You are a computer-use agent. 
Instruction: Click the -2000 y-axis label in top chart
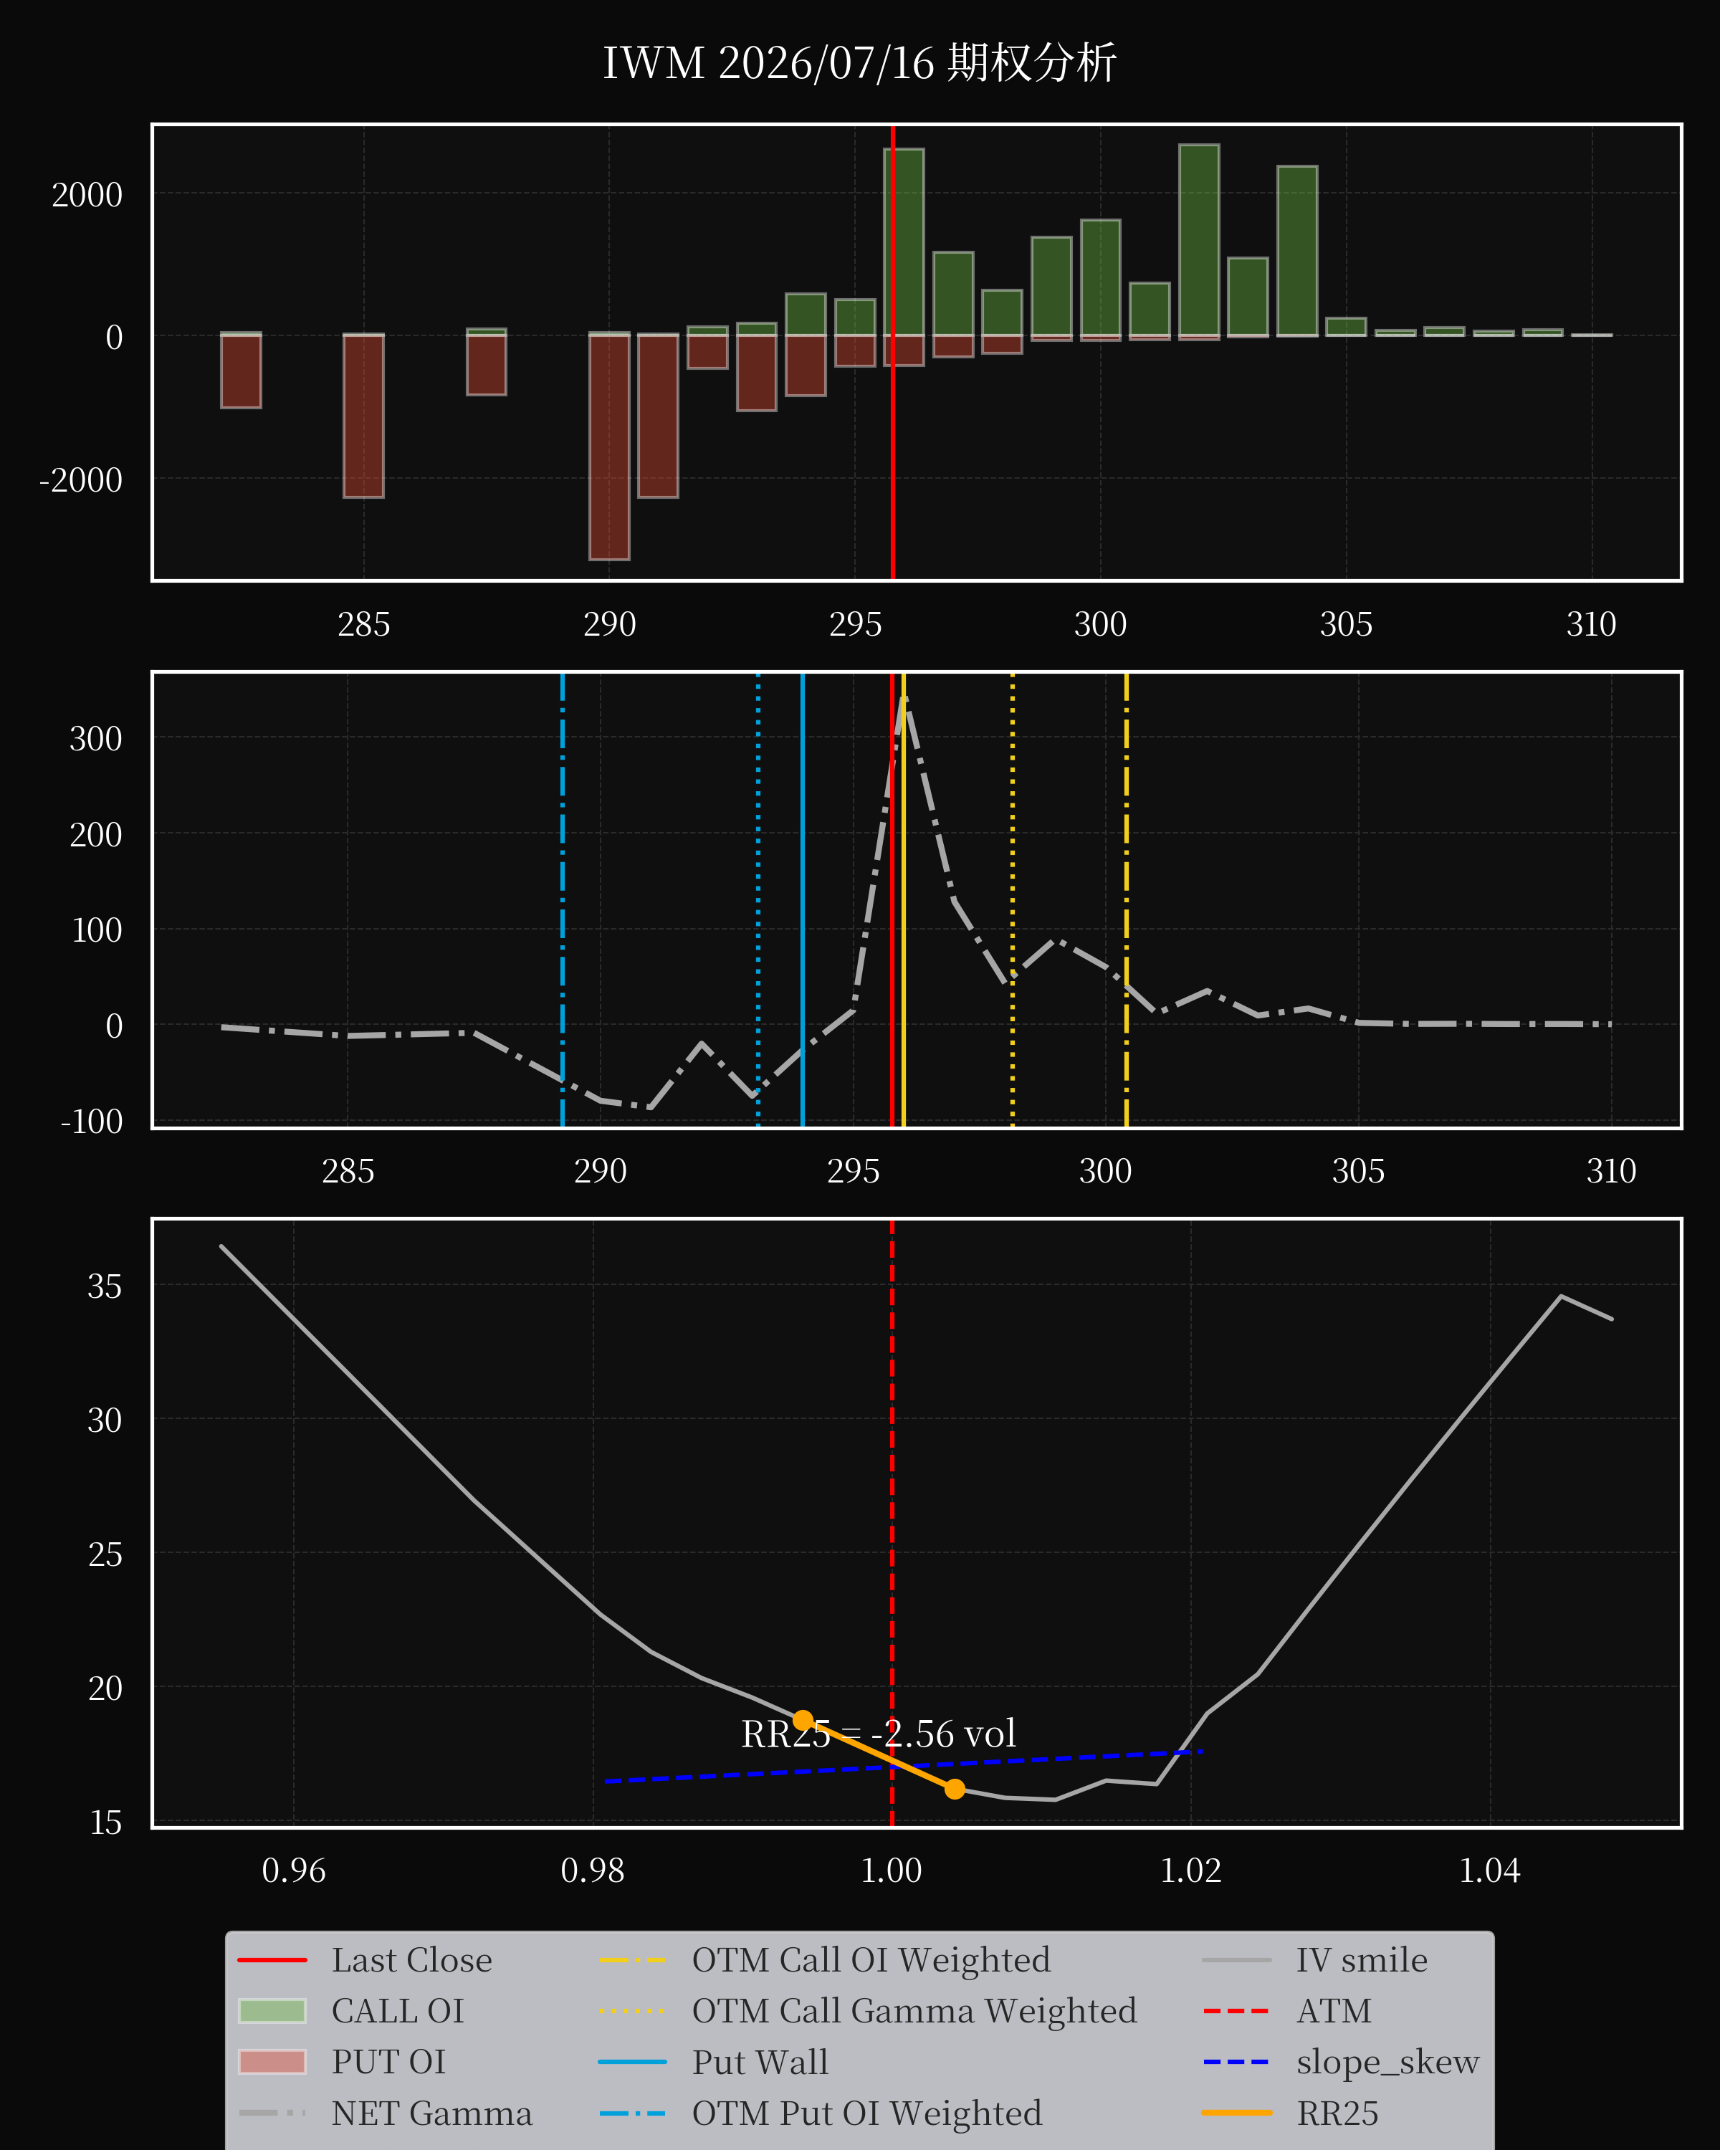point(81,479)
